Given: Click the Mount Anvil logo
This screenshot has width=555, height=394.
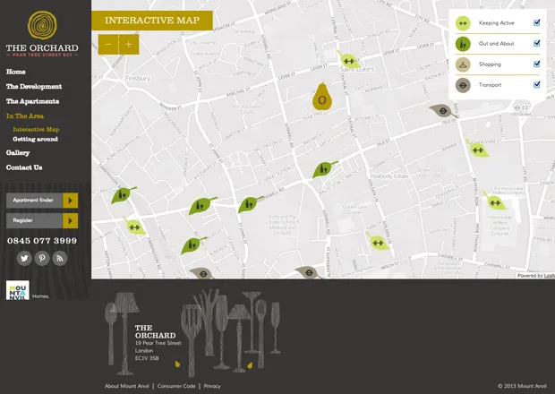Looking at the screenshot, I should (18, 290).
